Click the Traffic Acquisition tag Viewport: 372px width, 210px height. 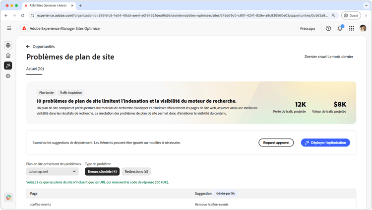71,93
